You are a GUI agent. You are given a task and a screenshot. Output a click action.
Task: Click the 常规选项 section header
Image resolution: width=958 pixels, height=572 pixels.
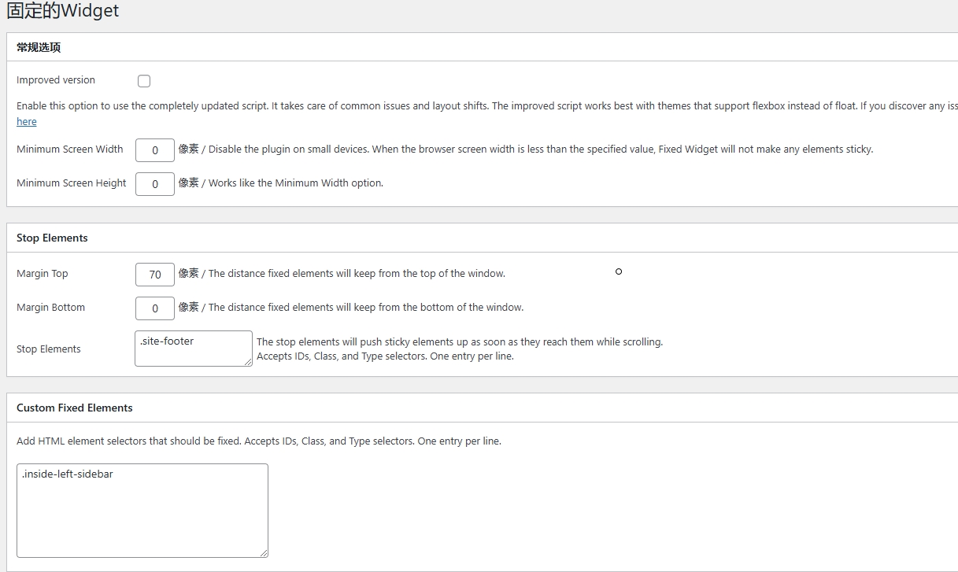pyautogui.click(x=39, y=47)
